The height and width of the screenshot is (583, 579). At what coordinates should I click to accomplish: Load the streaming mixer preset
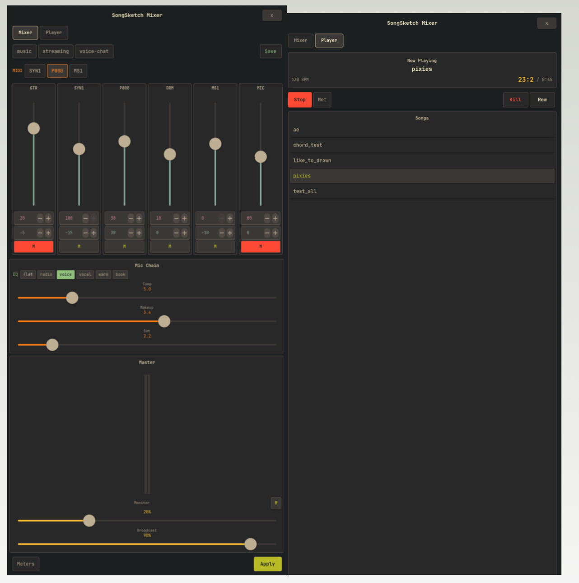[x=56, y=52]
